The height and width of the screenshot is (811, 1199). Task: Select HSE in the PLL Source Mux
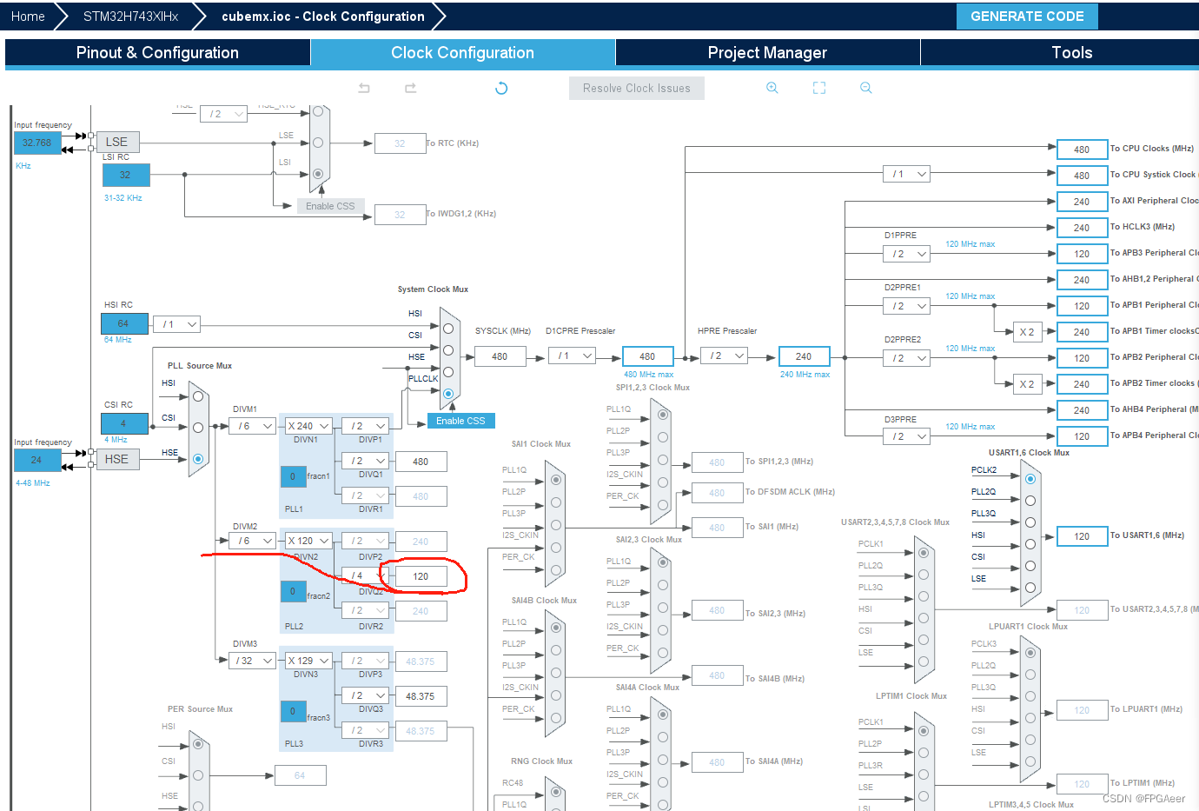[x=198, y=458]
